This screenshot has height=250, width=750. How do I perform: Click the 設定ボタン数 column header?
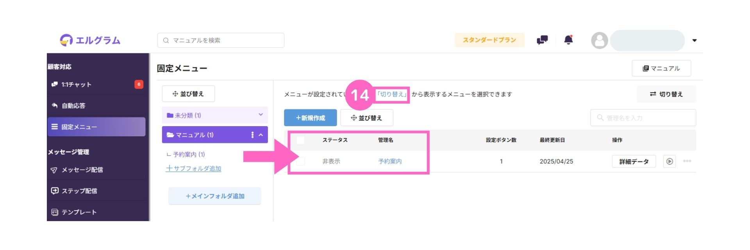(501, 140)
